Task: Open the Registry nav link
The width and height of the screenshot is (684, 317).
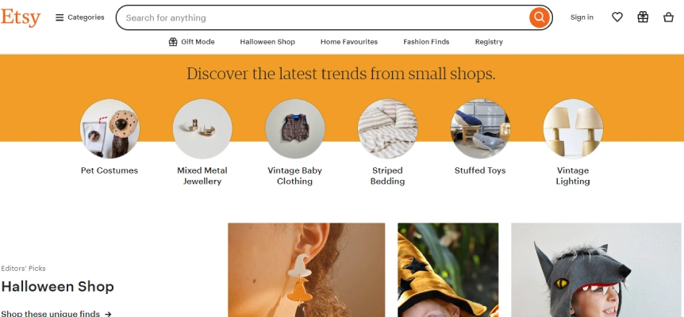Action: [489, 42]
